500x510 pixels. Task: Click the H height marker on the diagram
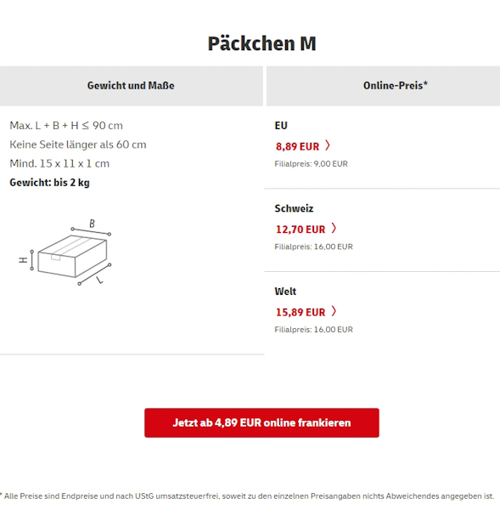click(x=23, y=260)
